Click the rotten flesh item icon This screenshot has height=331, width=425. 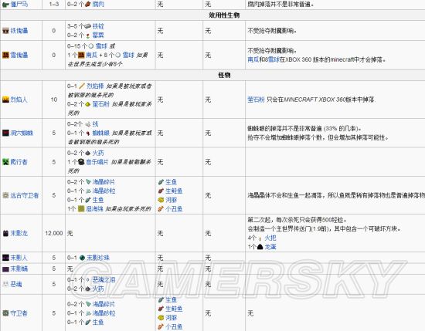click(88, 4)
